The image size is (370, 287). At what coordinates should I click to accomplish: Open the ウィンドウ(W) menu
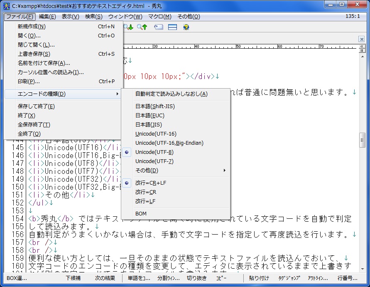tap(125, 17)
